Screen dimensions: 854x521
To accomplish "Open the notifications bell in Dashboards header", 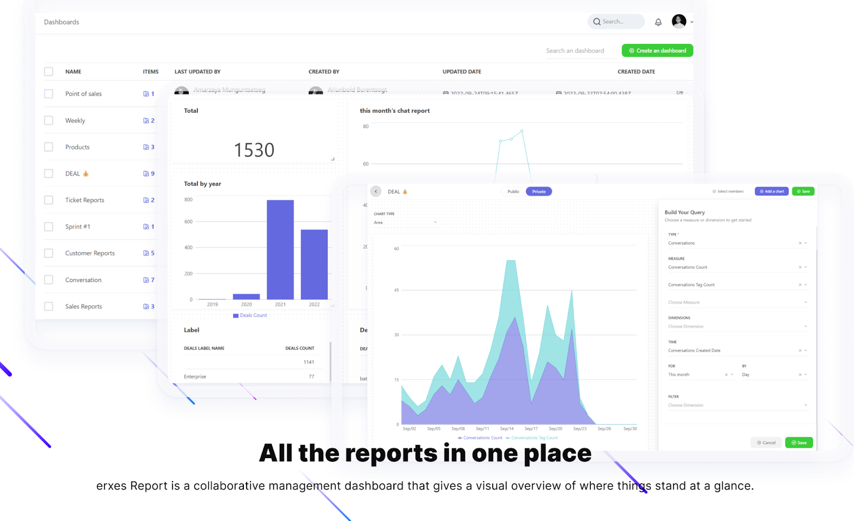I will point(658,22).
